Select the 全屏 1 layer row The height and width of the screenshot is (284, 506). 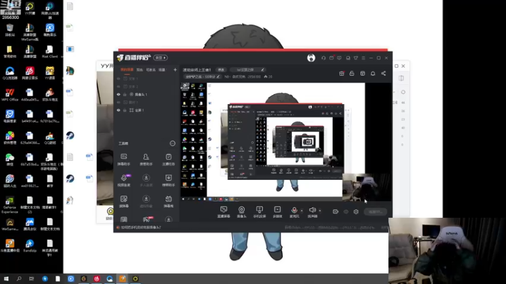coord(147,110)
